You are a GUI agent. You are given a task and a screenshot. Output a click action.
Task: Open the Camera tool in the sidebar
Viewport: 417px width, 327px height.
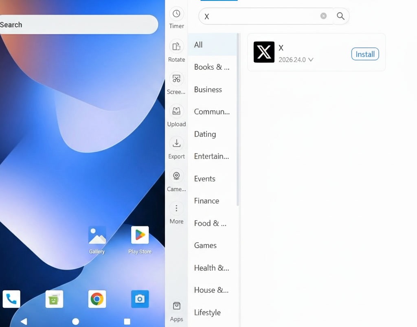point(176,180)
